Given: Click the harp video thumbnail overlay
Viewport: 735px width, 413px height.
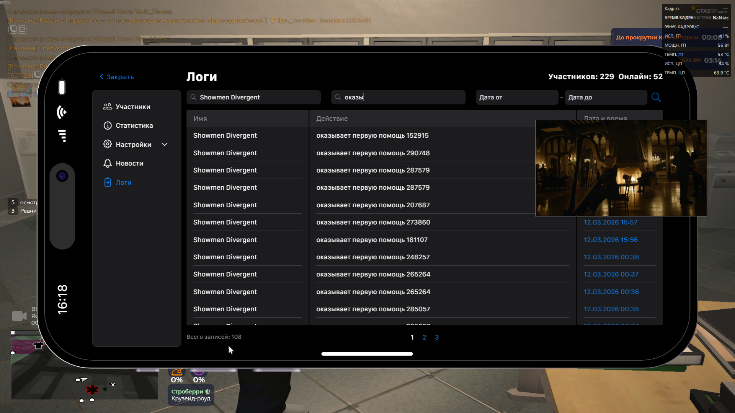Looking at the screenshot, I should [x=621, y=168].
